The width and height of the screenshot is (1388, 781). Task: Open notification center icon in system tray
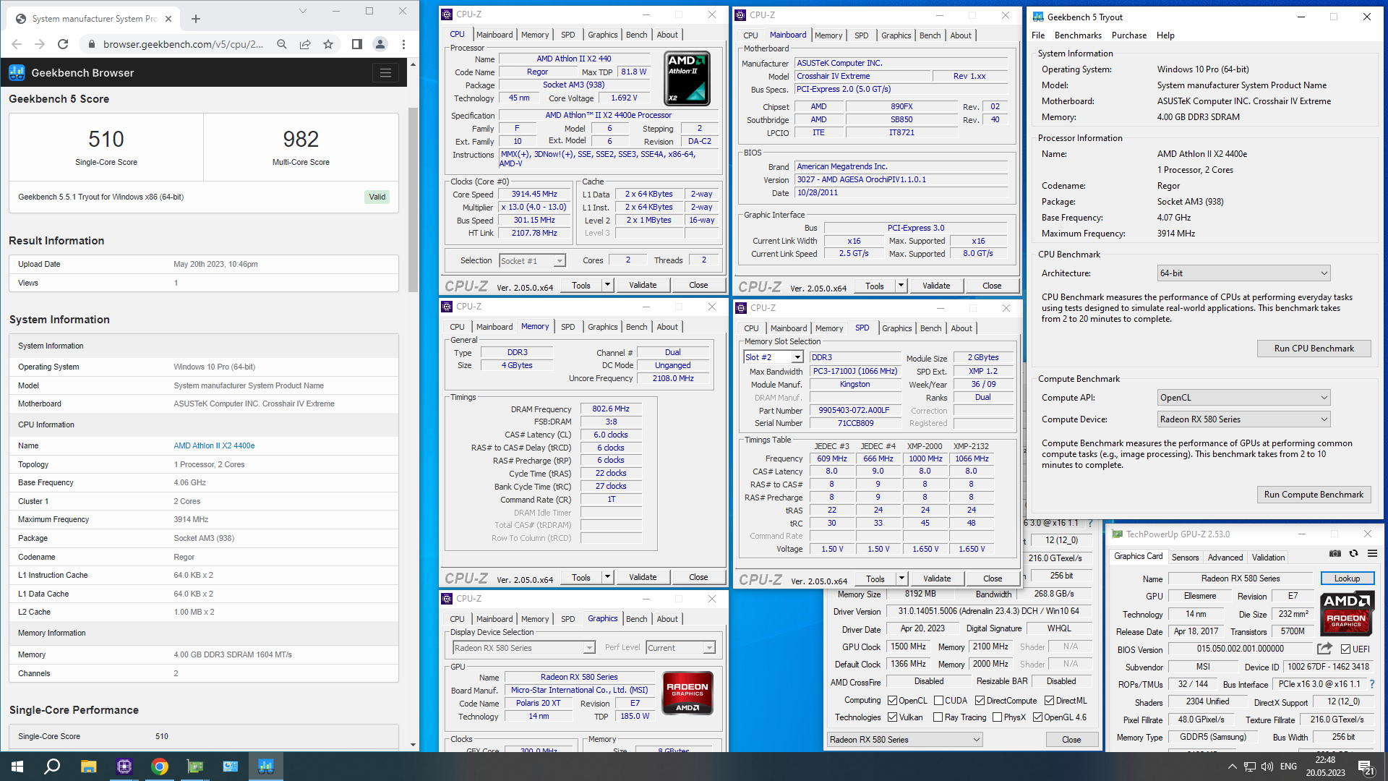pos(1366,767)
